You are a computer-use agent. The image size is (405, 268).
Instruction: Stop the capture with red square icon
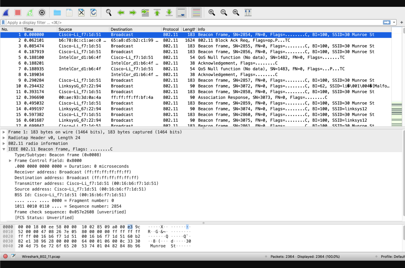coord(18,13)
